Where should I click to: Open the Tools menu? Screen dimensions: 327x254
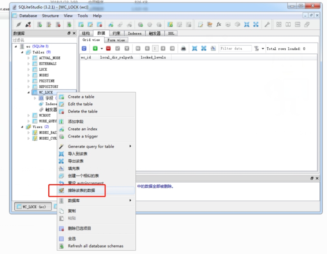(x=83, y=16)
